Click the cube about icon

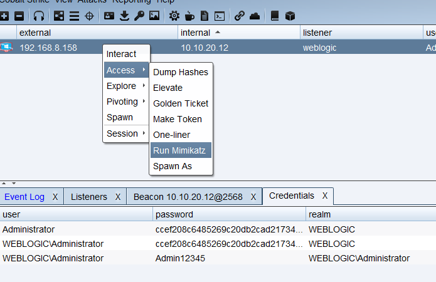(x=290, y=16)
